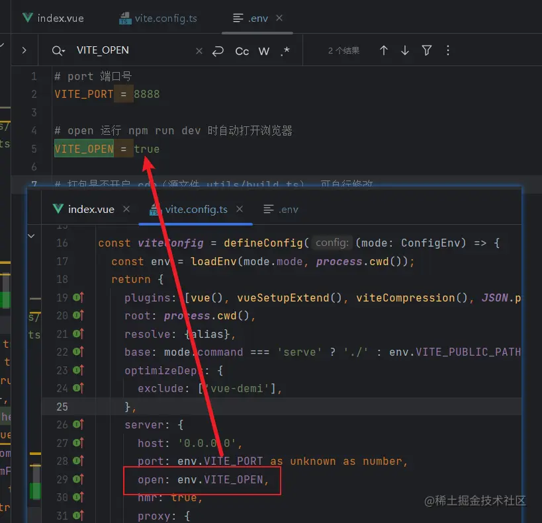Click the config: inlay hint on line 16
This screenshot has width=542, height=523.
pyautogui.click(x=332, y=243)
